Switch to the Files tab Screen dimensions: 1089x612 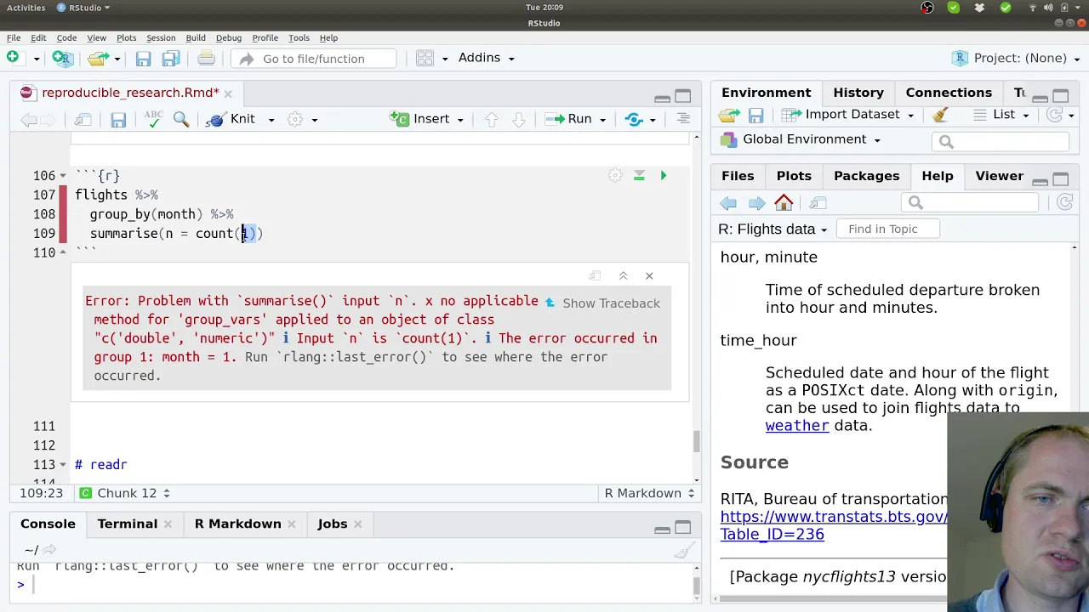click(738, 176)
